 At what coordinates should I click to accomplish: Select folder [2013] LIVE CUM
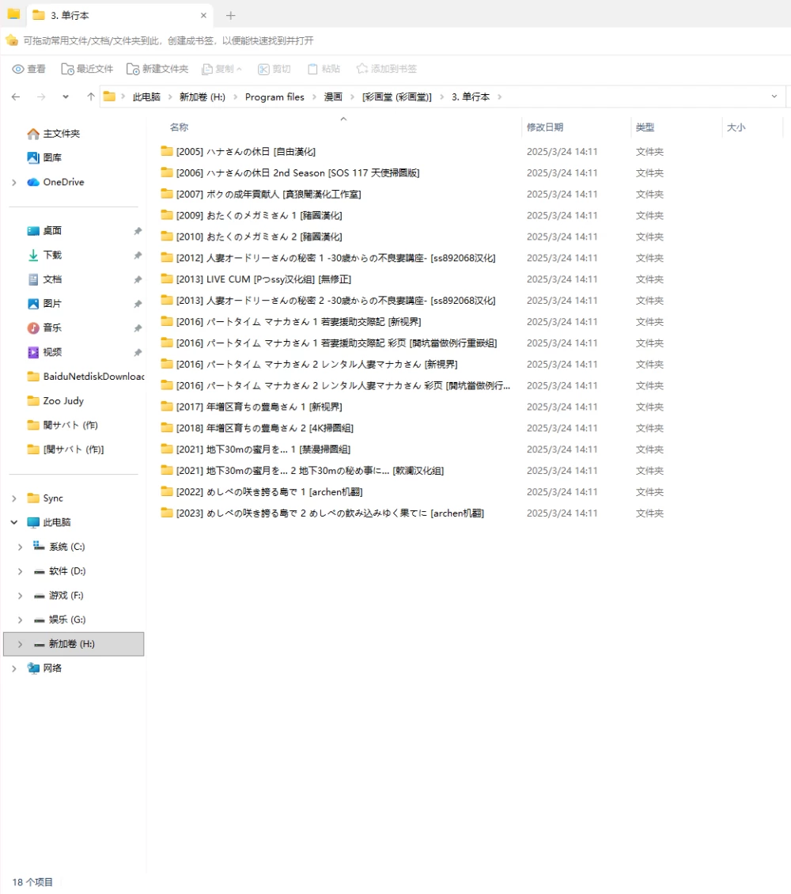coord(263,279)
